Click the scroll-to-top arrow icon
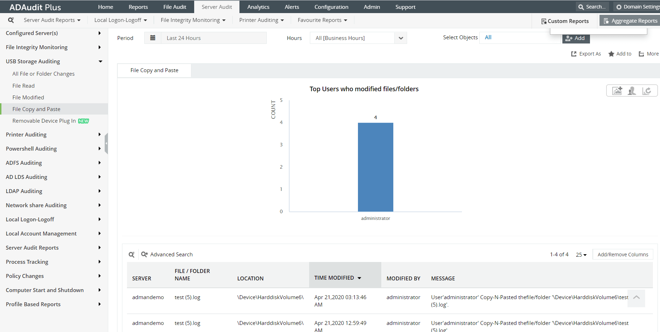This screenshot has width=660, height=332. [x=636, y=298]
